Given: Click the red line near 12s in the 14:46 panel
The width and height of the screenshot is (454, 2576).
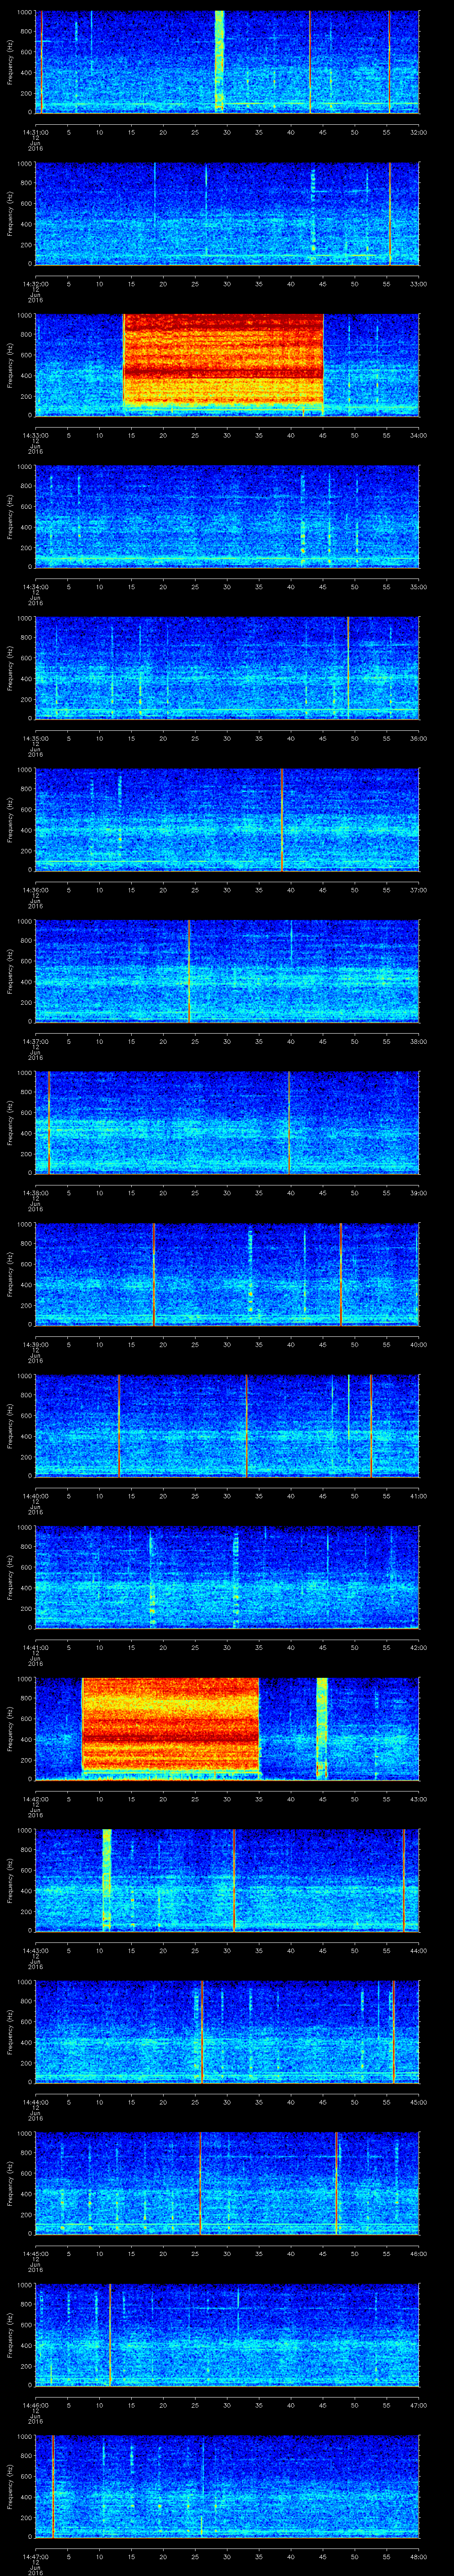Looking at the screenshot, I should pos(110,2335).
